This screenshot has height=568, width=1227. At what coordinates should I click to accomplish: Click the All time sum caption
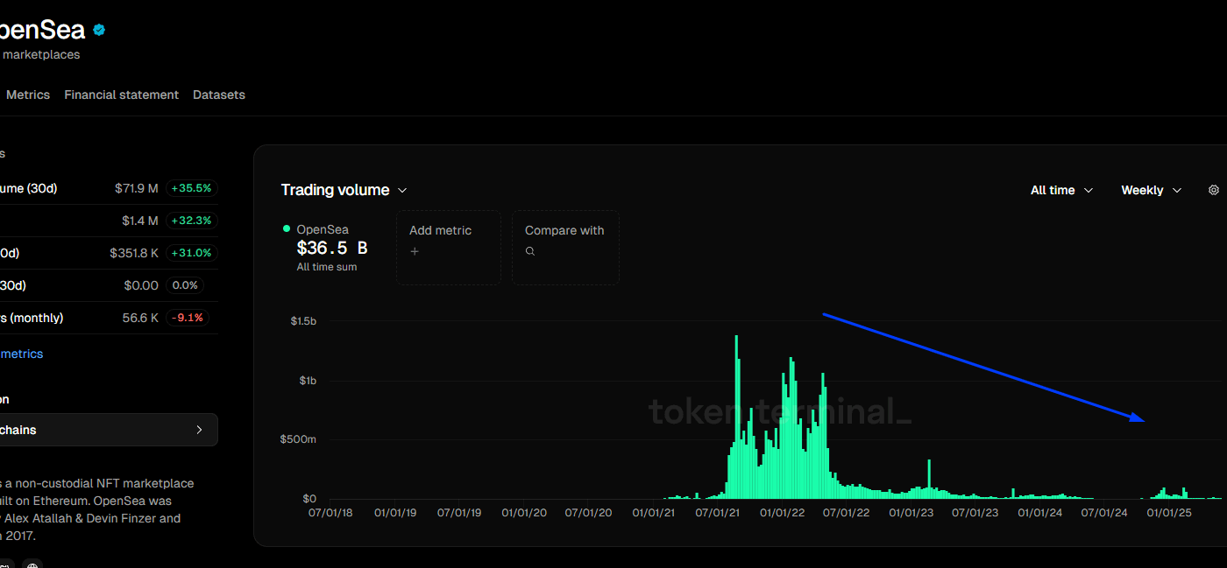click(327, 267)
